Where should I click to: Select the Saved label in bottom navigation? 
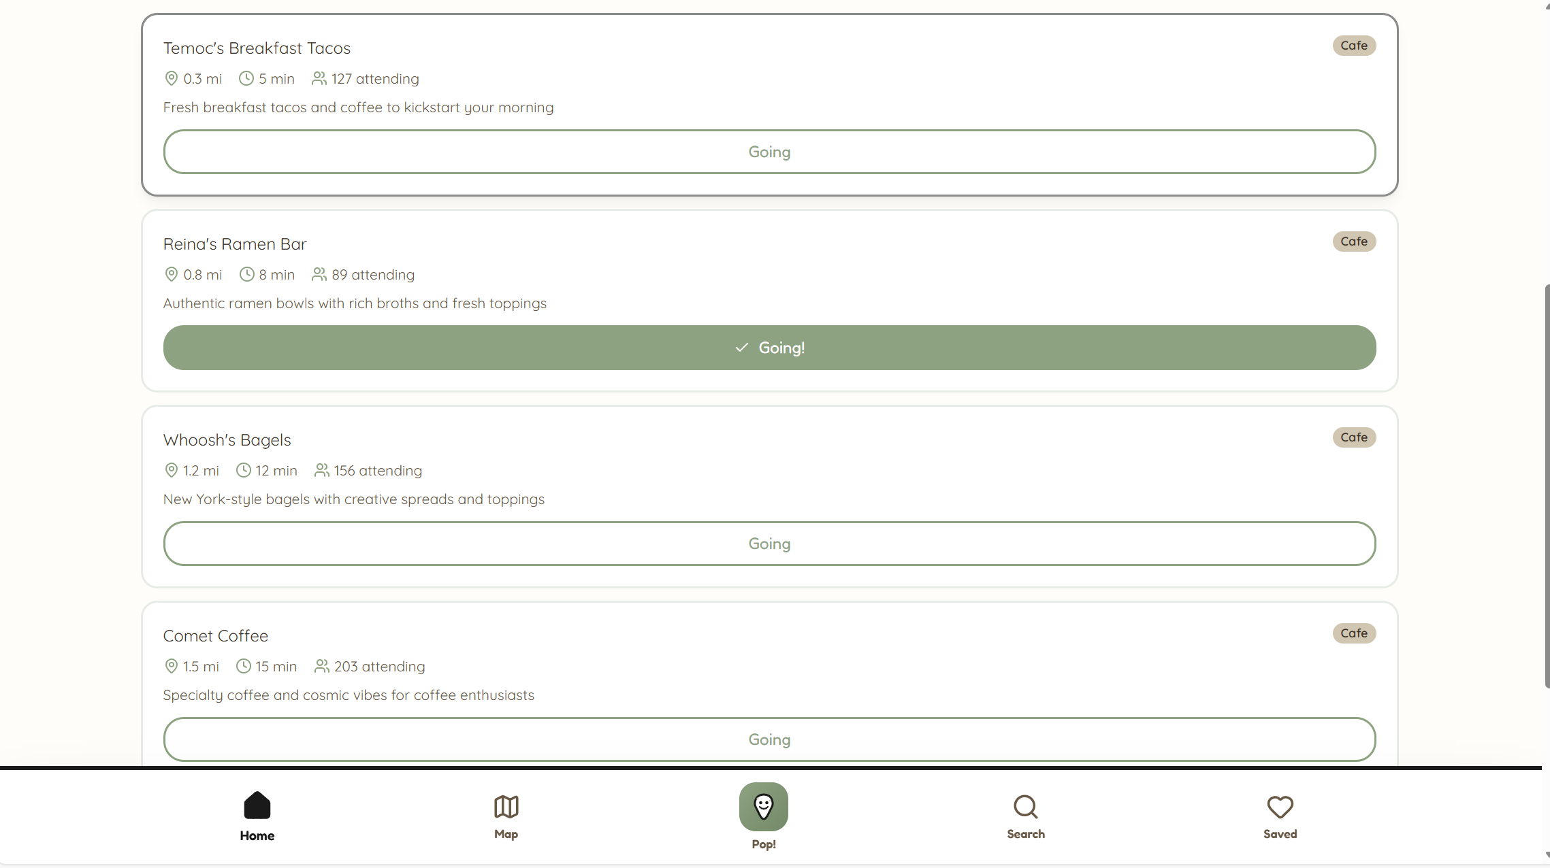[x=1280, y=834]
